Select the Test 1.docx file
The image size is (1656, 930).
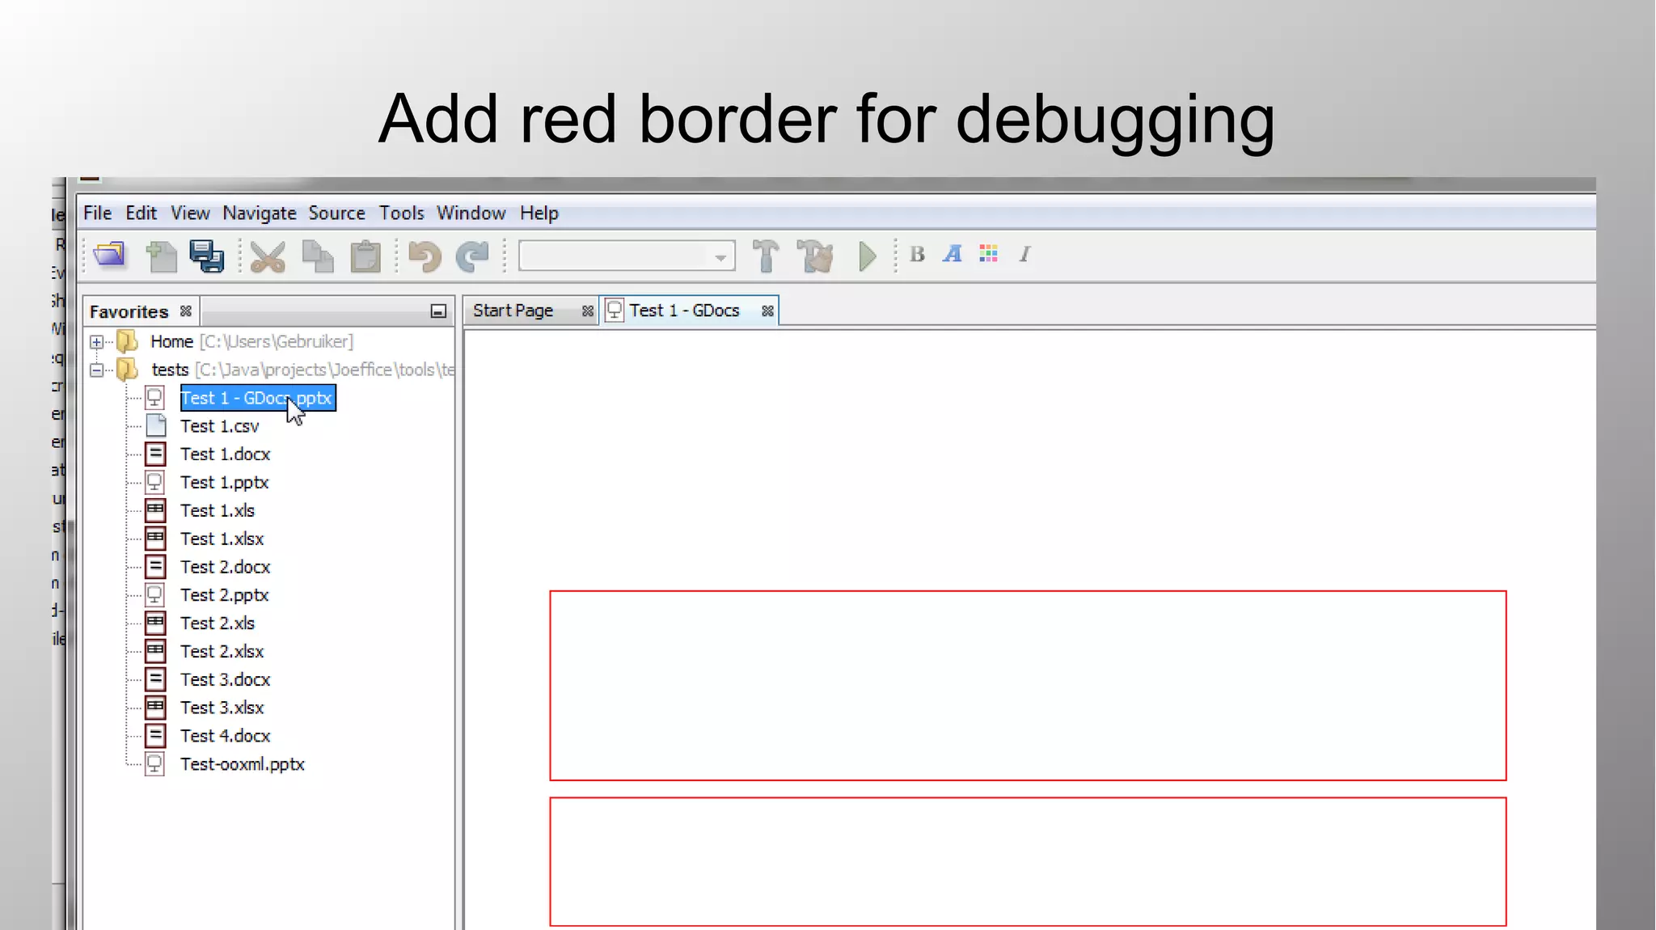point(225,454)
